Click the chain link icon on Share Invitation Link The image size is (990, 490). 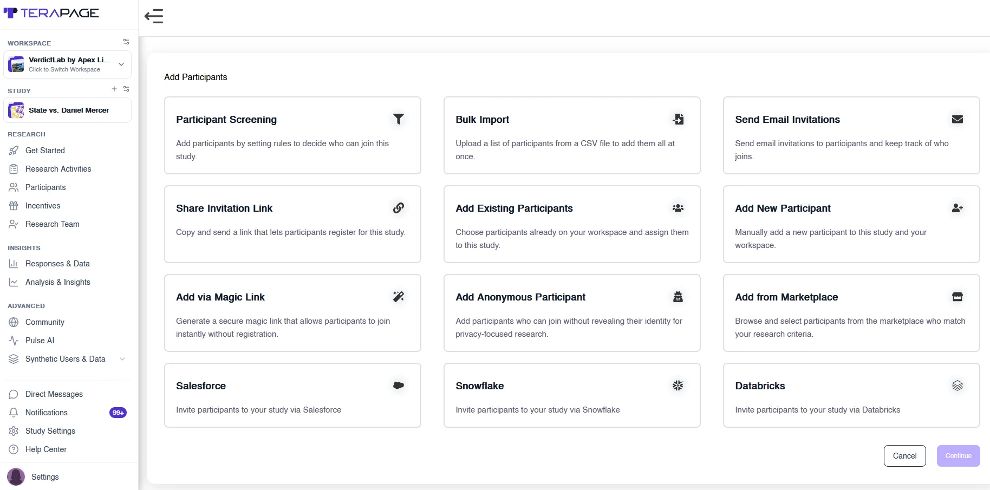(x=399, y=208)
